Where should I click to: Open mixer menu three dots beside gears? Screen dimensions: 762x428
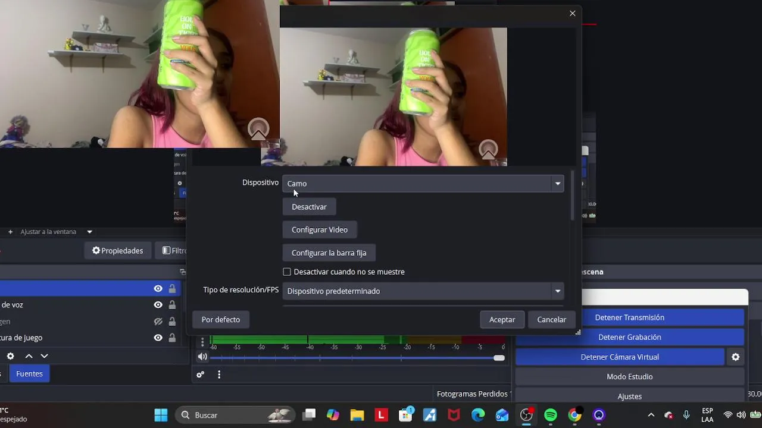point(219,374)
